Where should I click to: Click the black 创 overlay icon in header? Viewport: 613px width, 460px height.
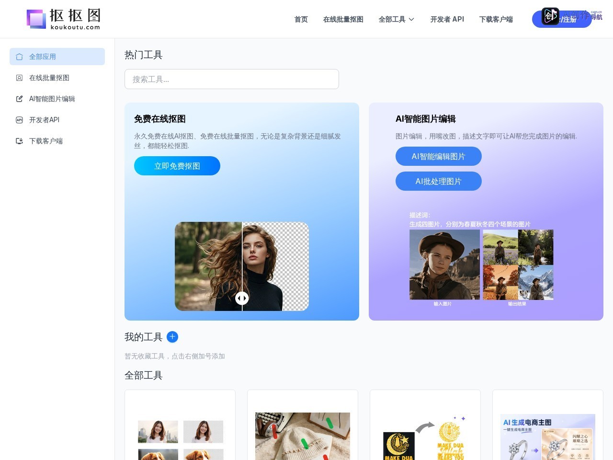tap(550, 16)
